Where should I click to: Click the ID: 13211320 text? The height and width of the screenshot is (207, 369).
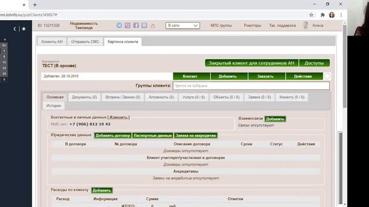(48, 25)
